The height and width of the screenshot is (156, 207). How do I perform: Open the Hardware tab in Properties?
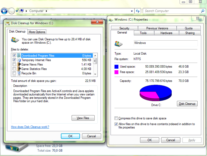pos(166,33)
